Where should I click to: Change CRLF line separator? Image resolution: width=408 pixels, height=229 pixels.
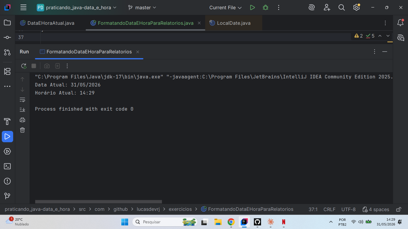click(x=329, y=209)
